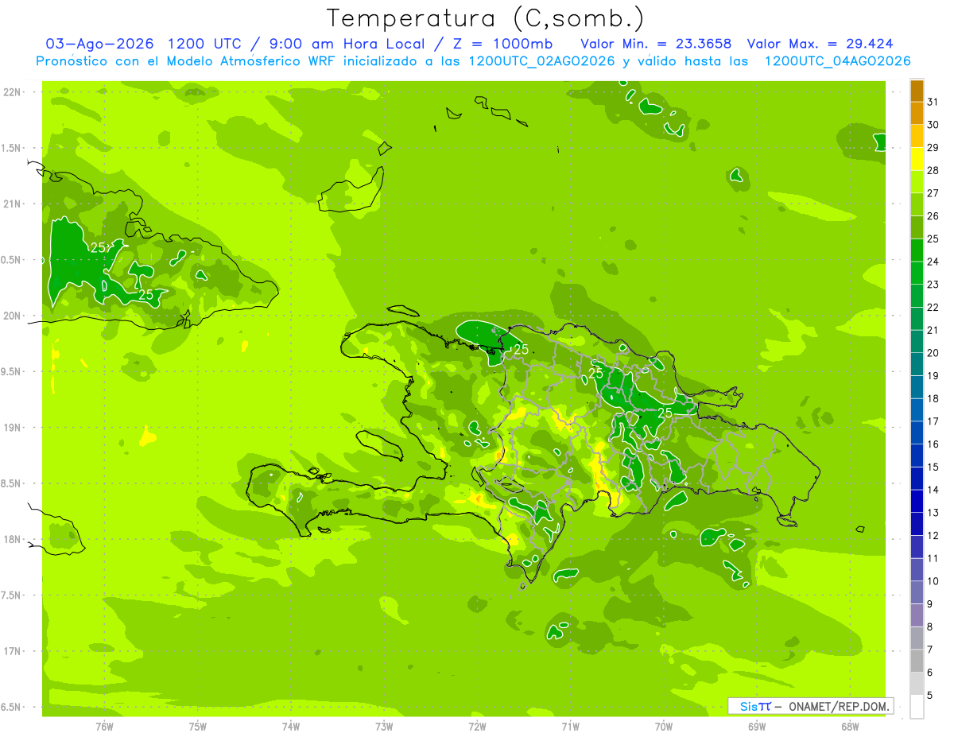Click the '69W' longitude axis label
Image resolution: width=954 pixels, height=737 pixels.
(x=757, y=727)
